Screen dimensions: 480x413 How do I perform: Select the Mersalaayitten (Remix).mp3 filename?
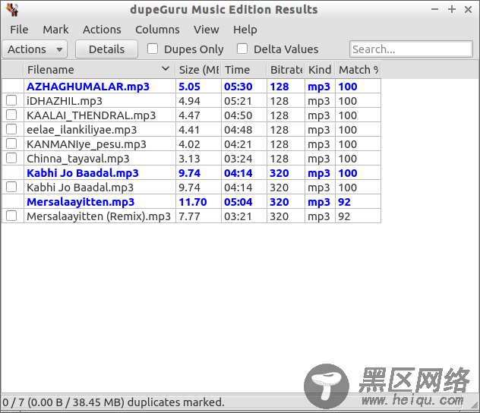coord(99,216)
